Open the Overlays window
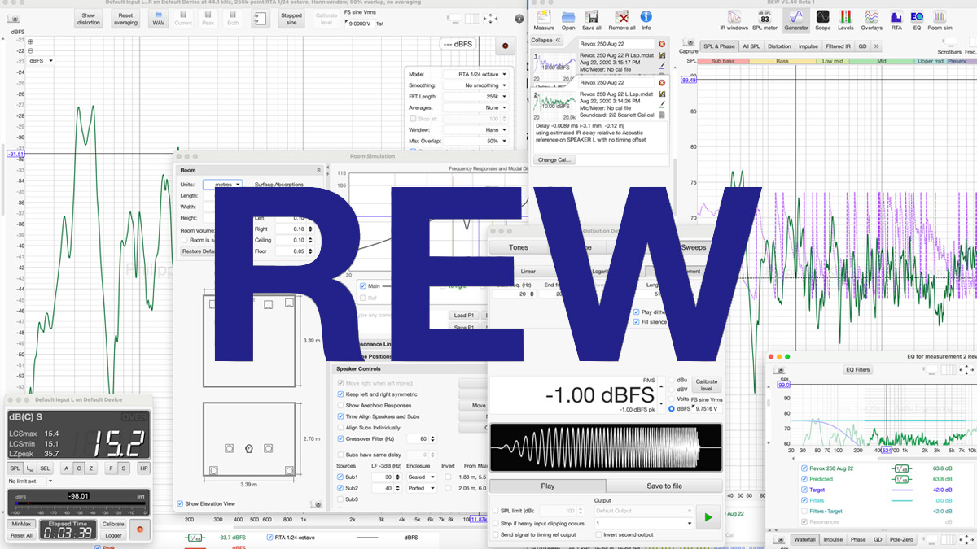Screen dimensions: 977x549 pos(872,16)
